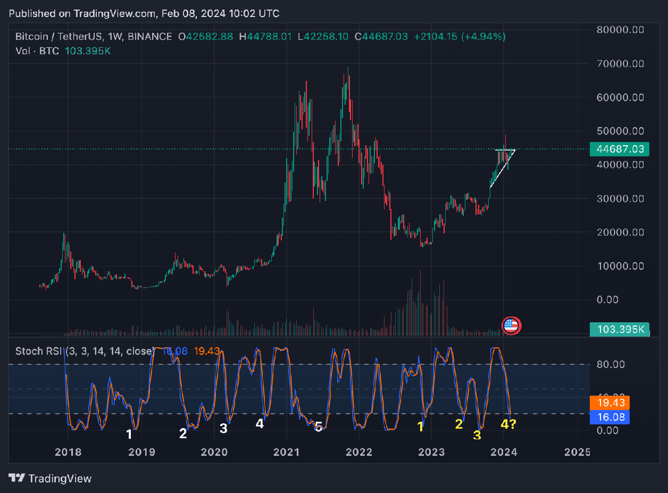Click the yellow number 3 annotation
Image resolution: width=668 pixels, height=493 pixels.
pyautogui.click(x=477, y=435)
